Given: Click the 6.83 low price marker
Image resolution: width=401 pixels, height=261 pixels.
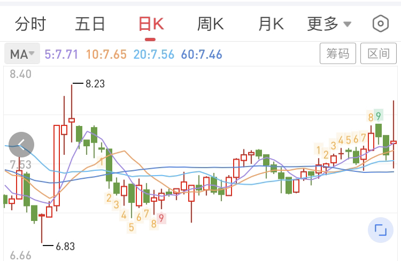Looking at the screenshot, I should (65, 246).
